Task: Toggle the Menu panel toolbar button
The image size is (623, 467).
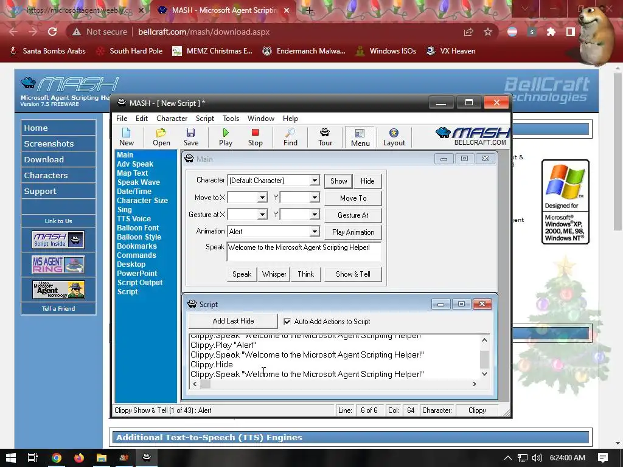Action: [x=360, y=138]
